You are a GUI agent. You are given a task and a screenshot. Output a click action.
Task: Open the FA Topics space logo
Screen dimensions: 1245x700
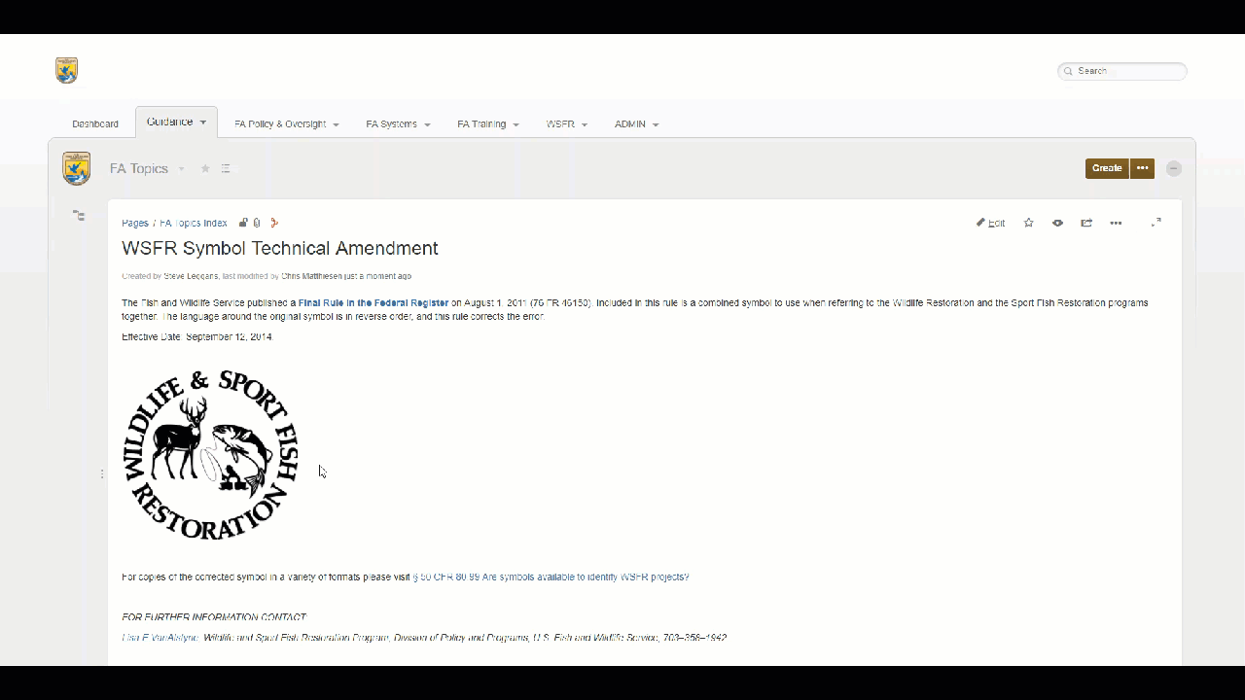click(x=77, y=168)
